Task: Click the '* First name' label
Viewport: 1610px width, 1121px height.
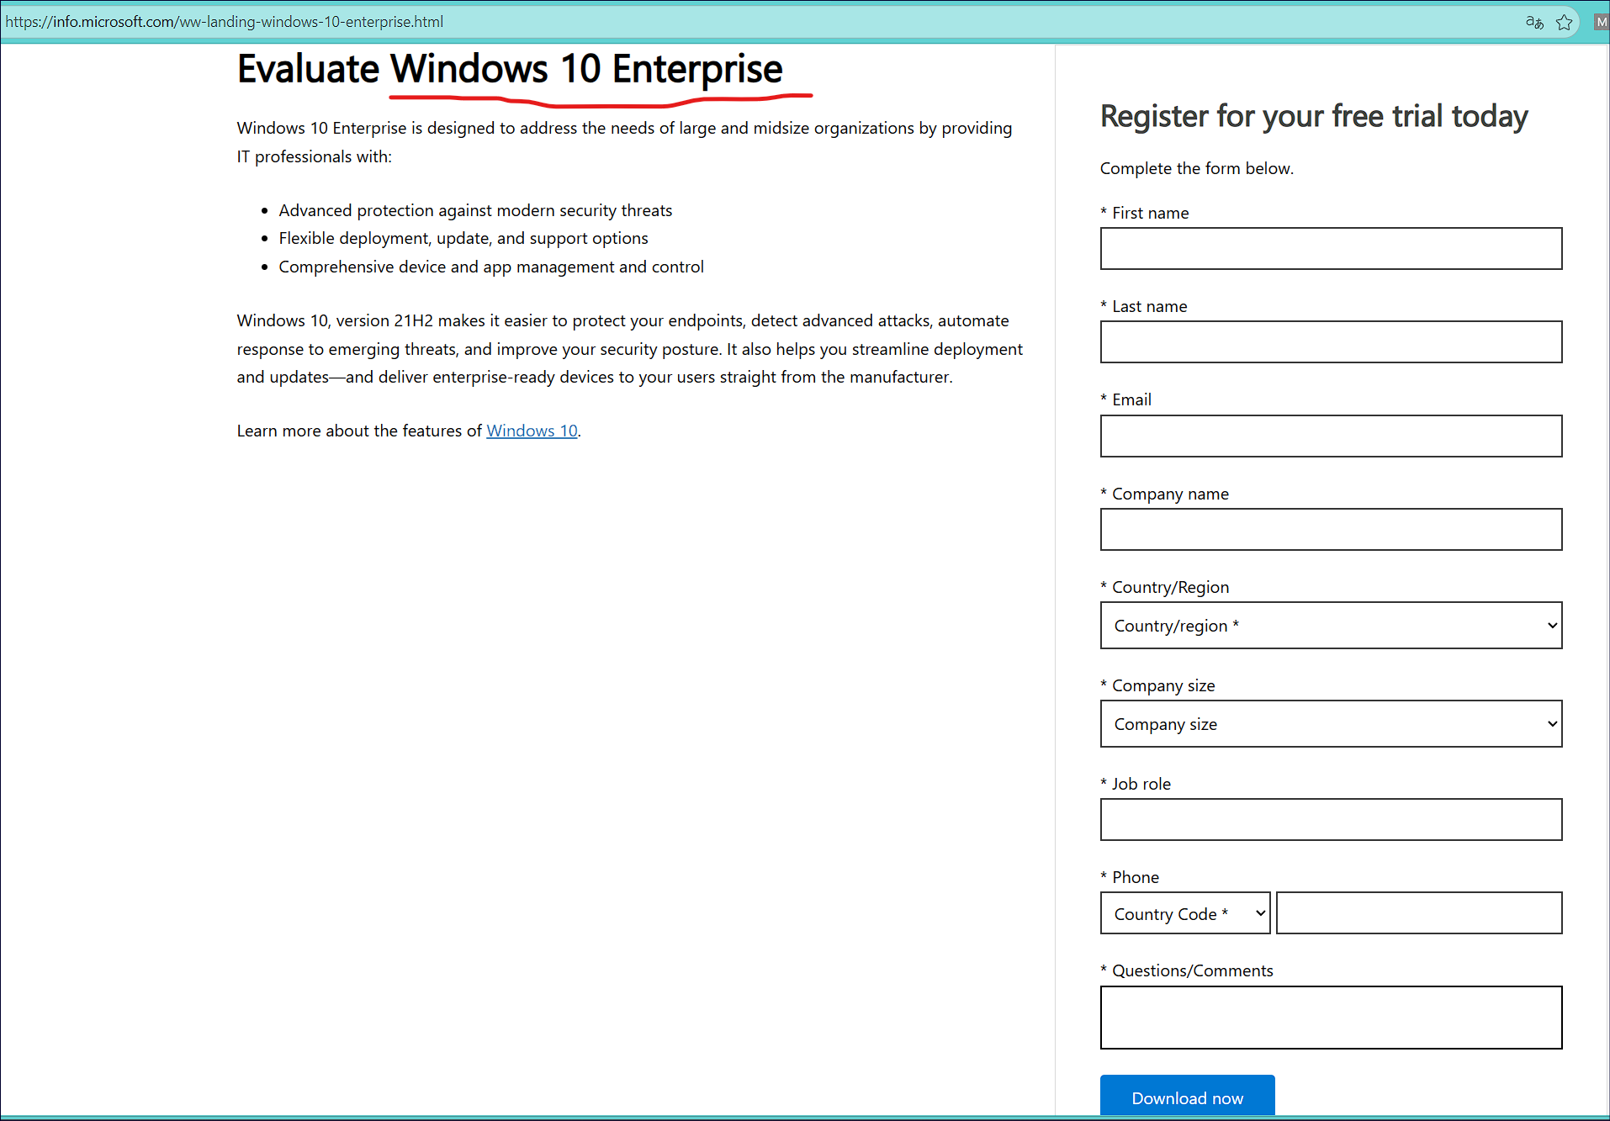Action: tap(1144, 213)
